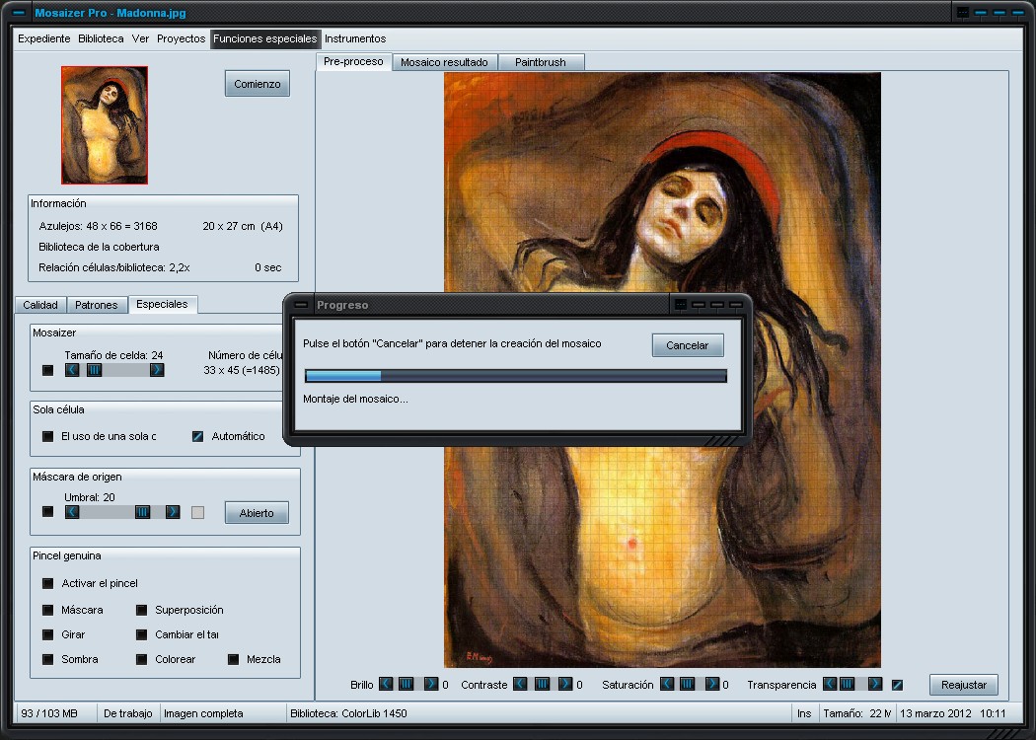Increase cell size with Tamaño de celda right arrow
This screenshot has height=740, width=1036.
(157, 370)
